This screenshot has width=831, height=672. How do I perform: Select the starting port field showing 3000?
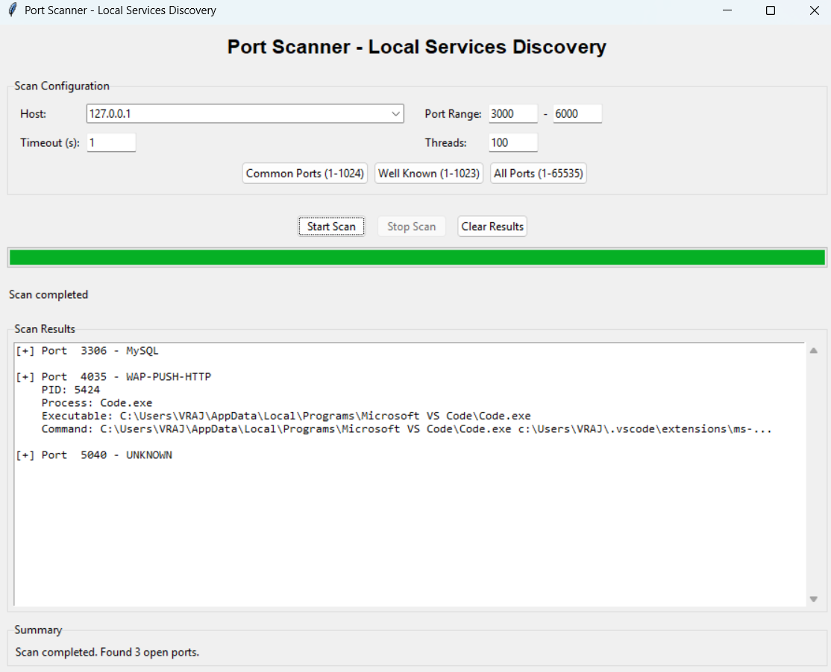pyautogui.click(x=512, y=113)
